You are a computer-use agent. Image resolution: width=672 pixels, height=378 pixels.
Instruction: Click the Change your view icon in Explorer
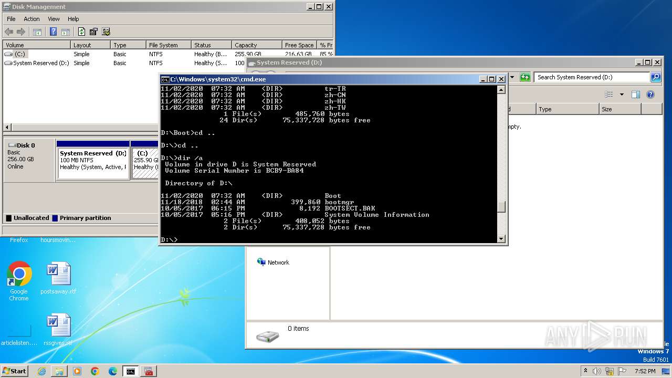(609, 94)
